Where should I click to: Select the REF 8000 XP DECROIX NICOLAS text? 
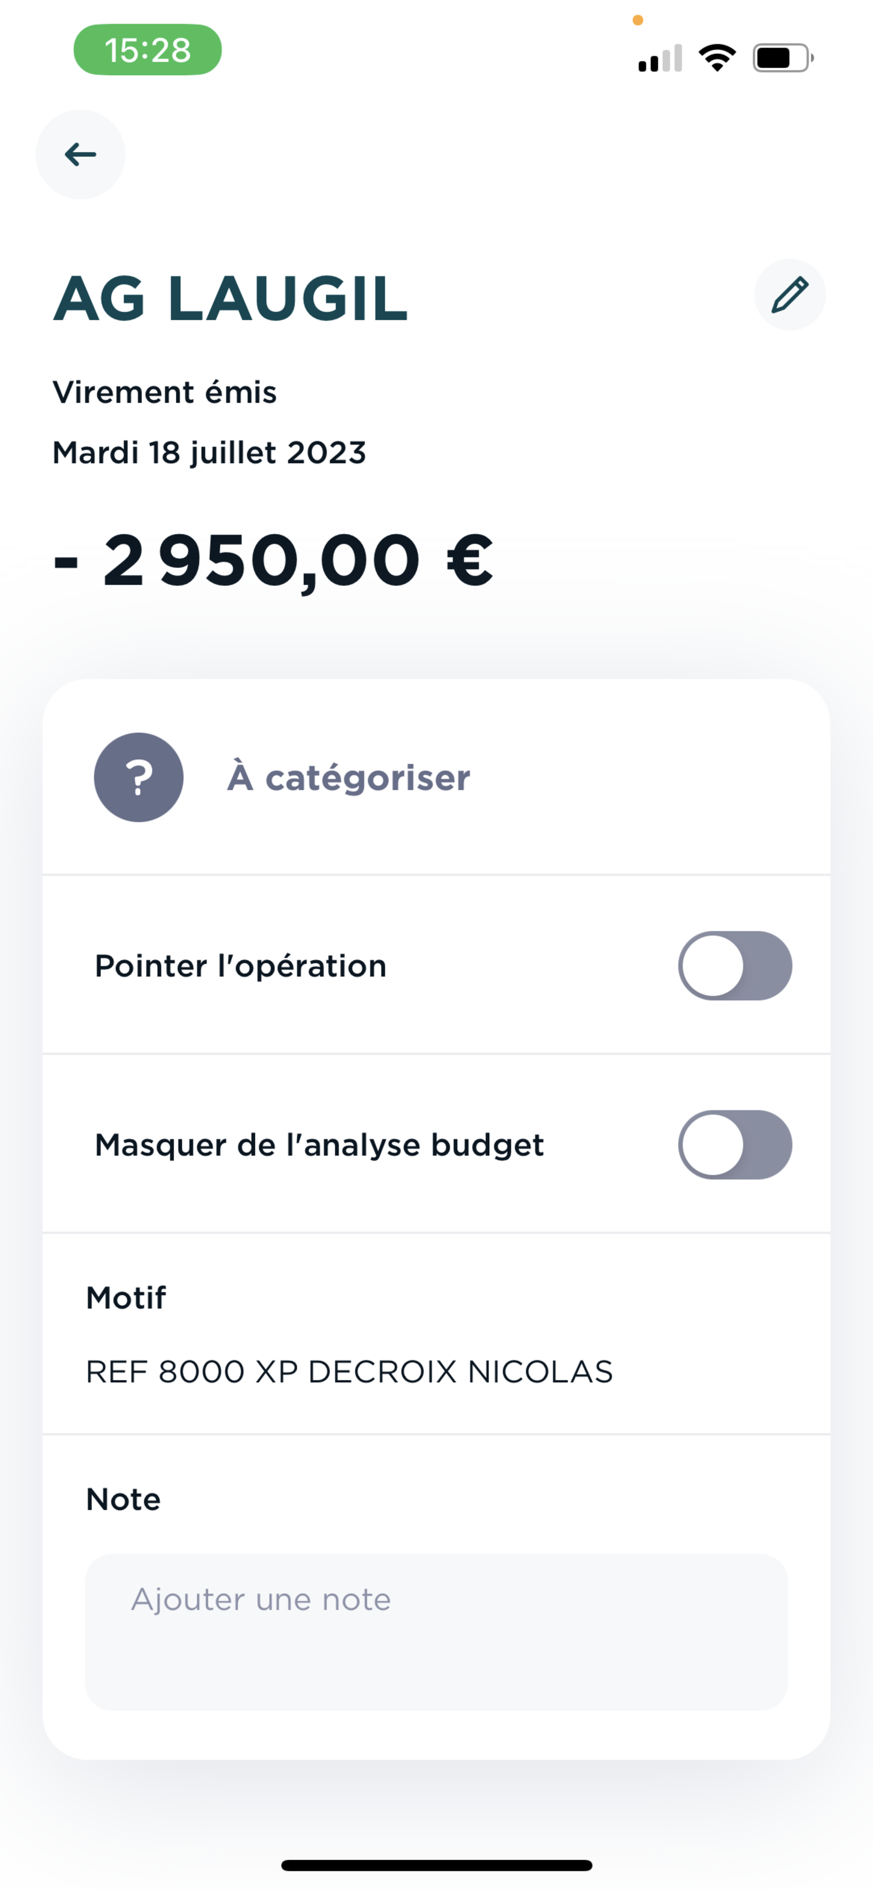(x=349, y=1372)
